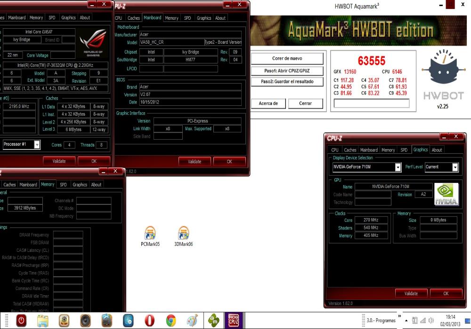Screen dimensions: 471x329
Task: Minimize the HWBOT Aquamark window
Action: [x=441, y=5]
